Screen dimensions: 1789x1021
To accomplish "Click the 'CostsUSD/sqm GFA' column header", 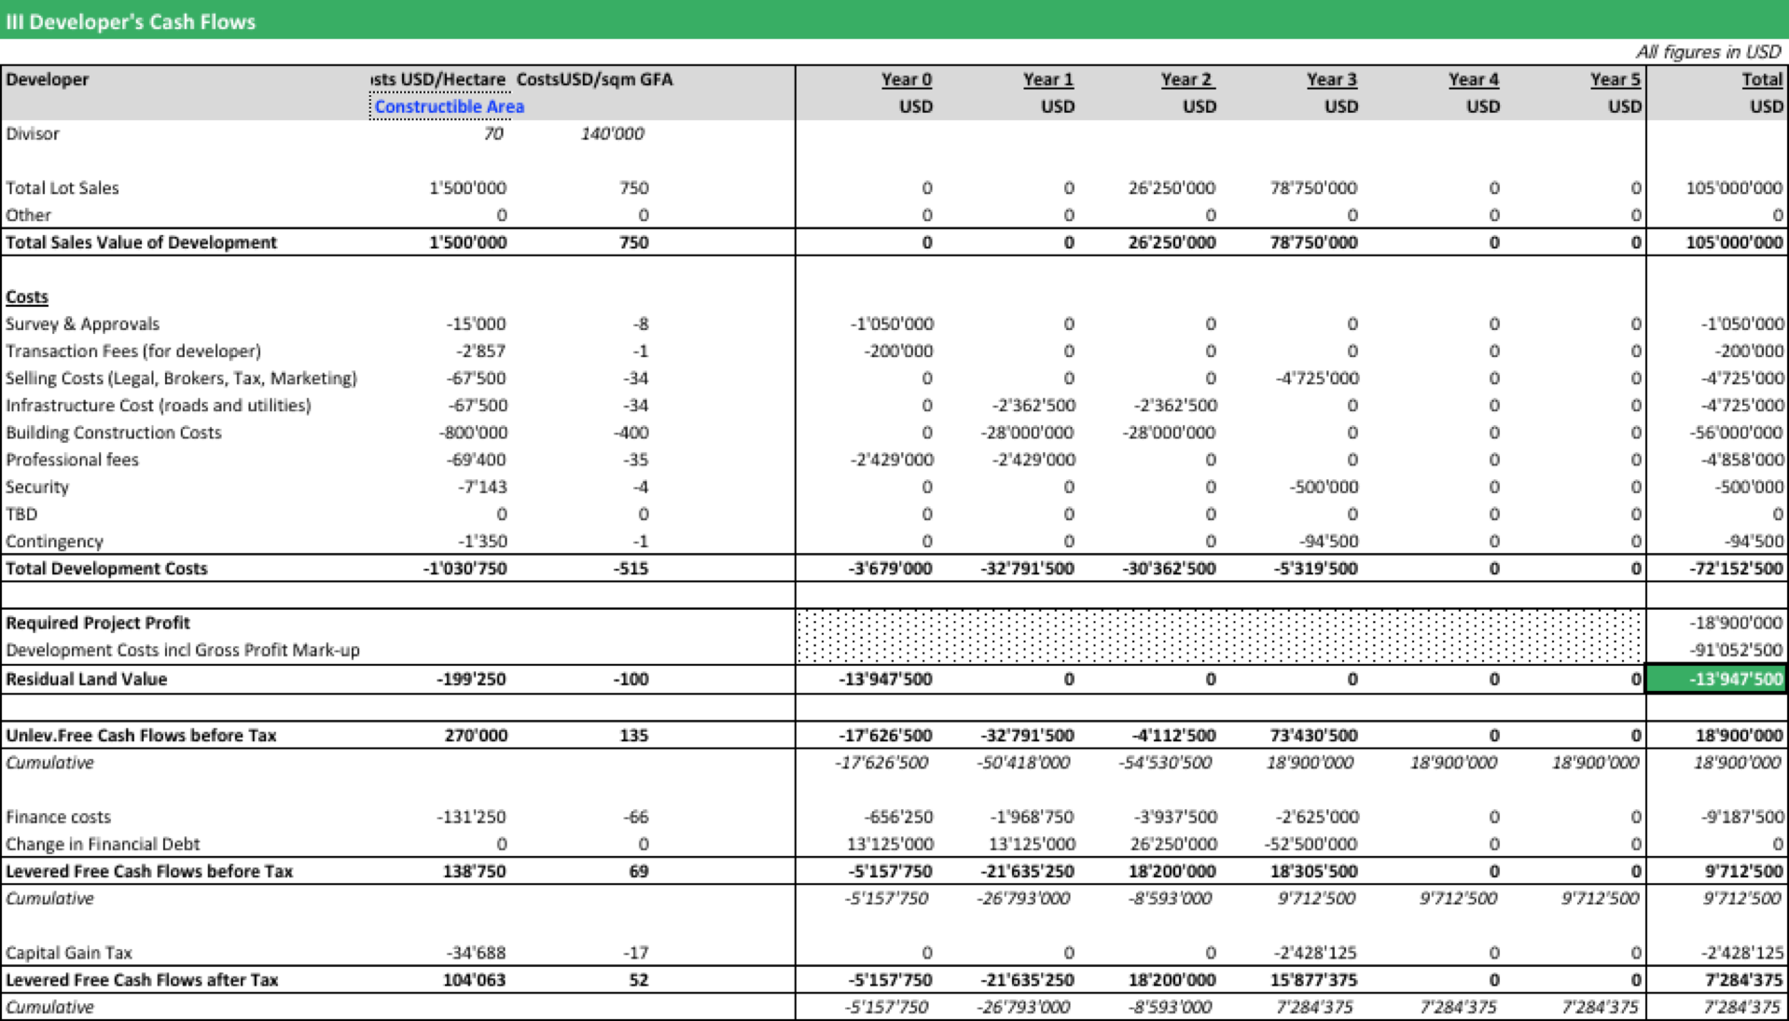I will point(594,79).
